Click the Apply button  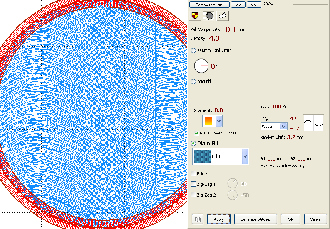click(x=218, y=219)
